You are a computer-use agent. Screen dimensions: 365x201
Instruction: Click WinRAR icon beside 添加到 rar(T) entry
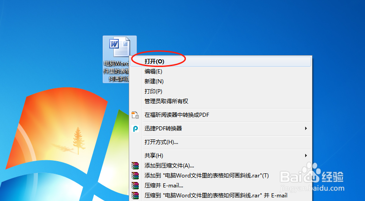(x=135, y=176)
